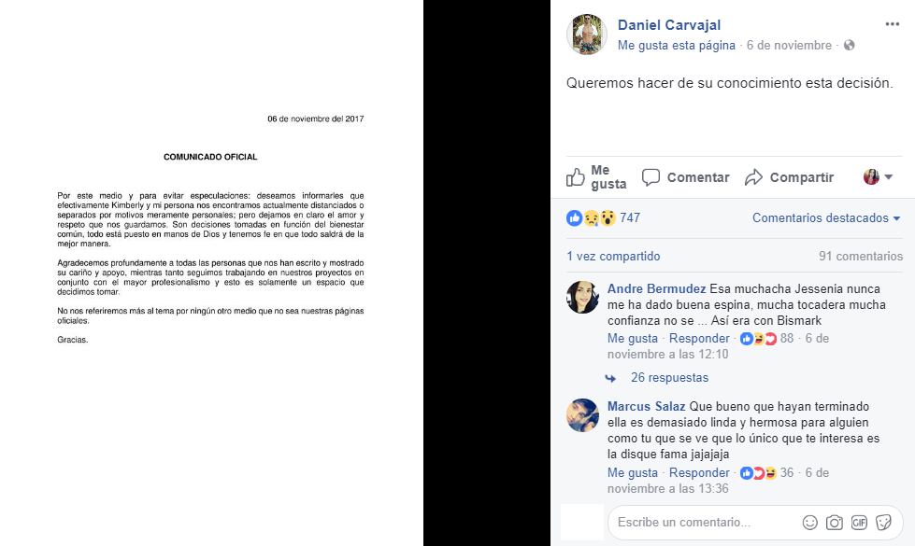Attach a photo using the camera icon
915x546 pixels.
pos(835,522)
